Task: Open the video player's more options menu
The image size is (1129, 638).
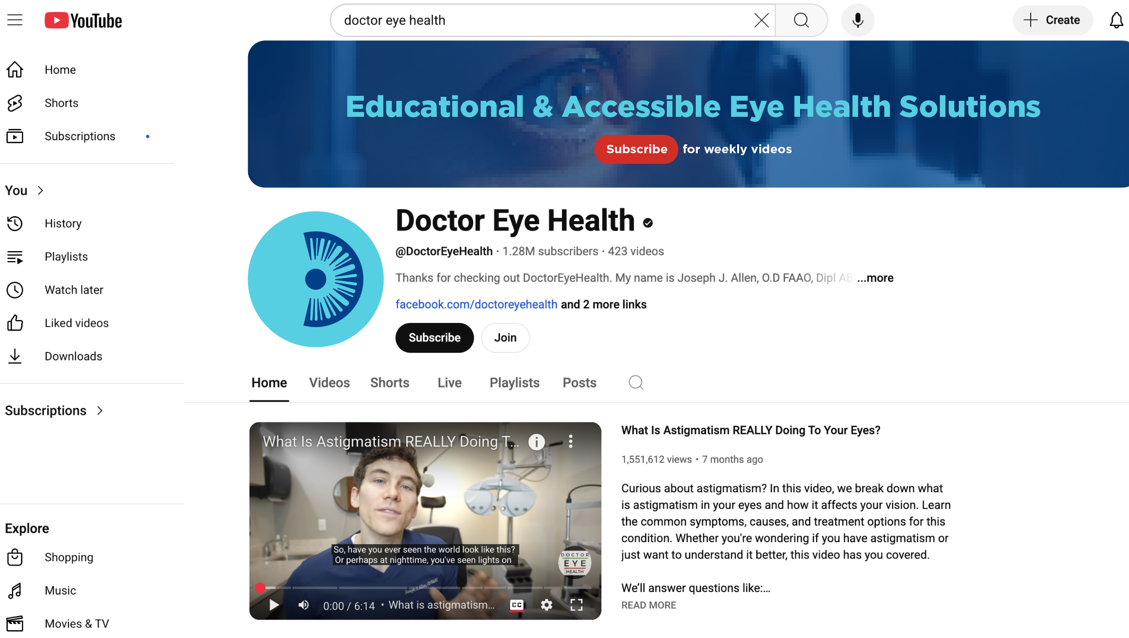Action: [x=570, y=441]
